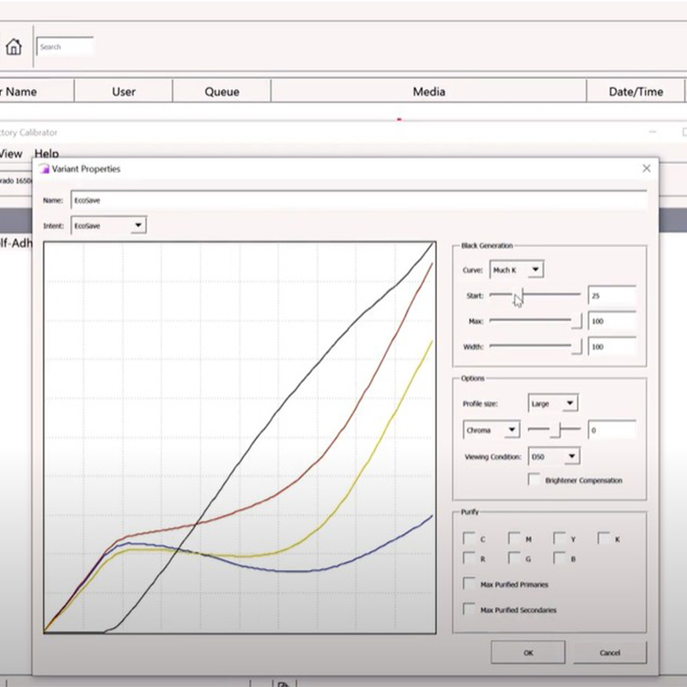This screenshot has width=687, height=687.
Task: Enable the Brightener Compensation checkbox
Action: point(534,479)
